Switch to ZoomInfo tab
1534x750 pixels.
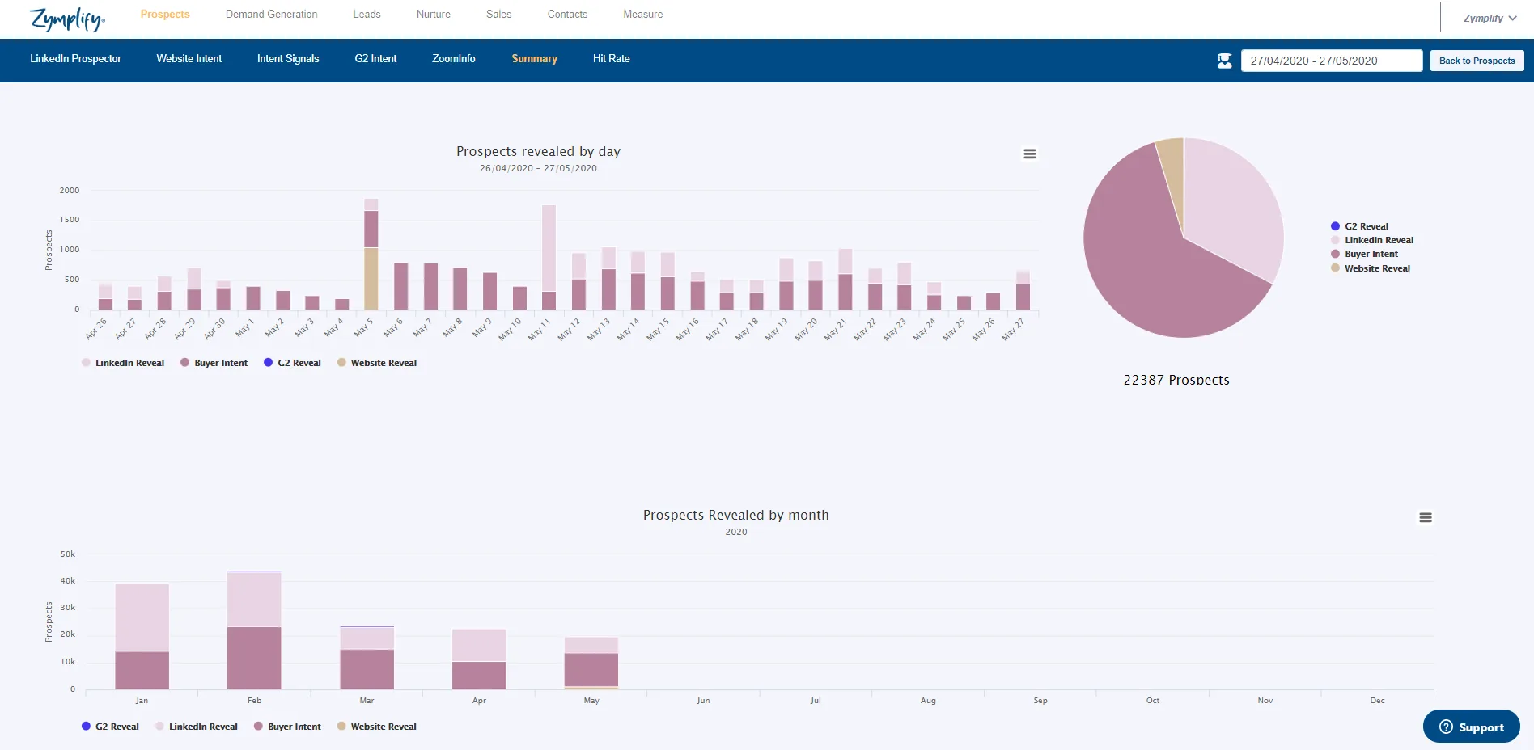coord(453,59)
